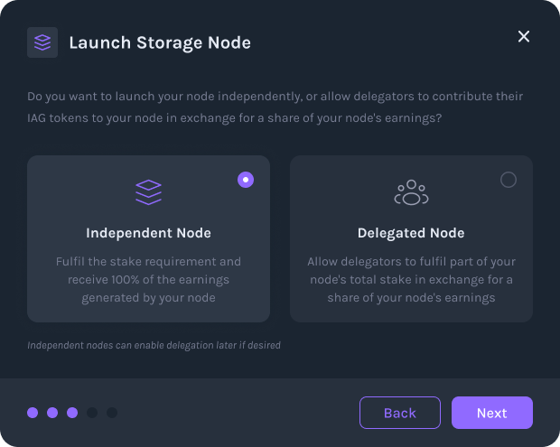The image size is (560, 447).
Task: Click the Delegated Node people icon
Action: pos(411,191)
